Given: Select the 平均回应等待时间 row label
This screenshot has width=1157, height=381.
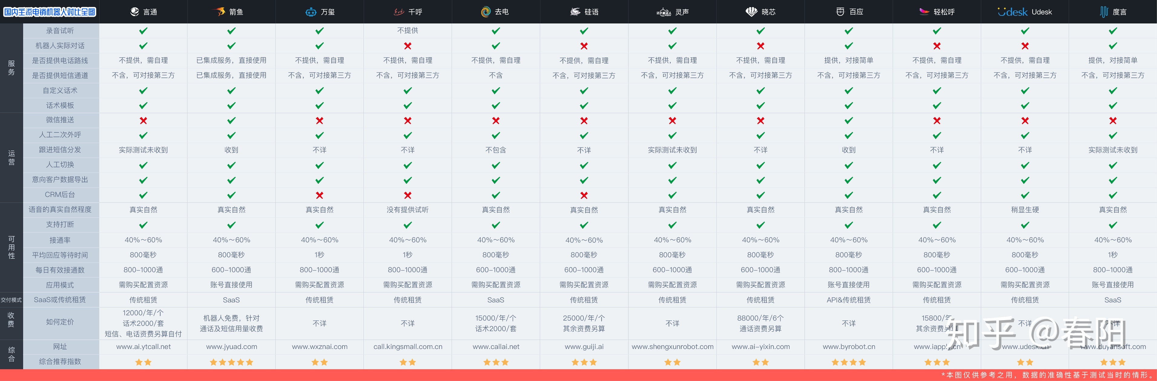Looking at the screenshot, I should click(x=60, y=255).
